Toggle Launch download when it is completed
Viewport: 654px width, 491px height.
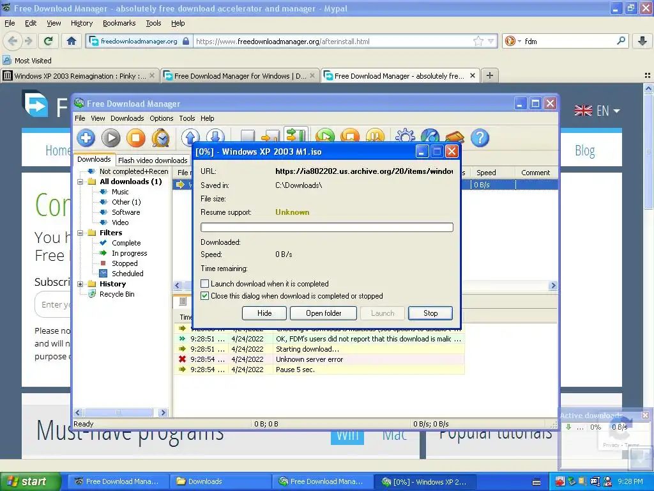(x=205, y=283)
